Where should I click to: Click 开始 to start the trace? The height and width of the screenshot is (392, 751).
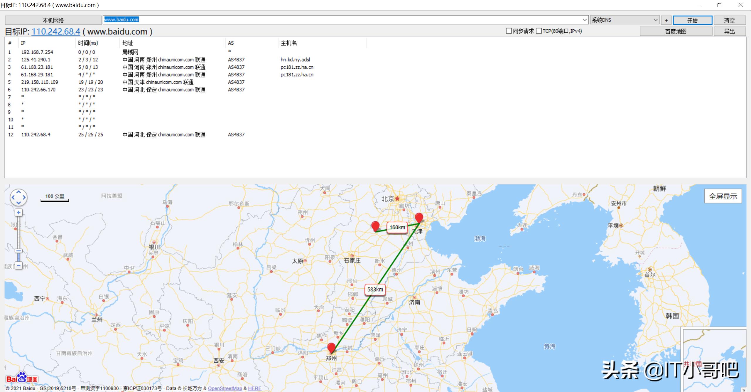[x=693, y=20]
